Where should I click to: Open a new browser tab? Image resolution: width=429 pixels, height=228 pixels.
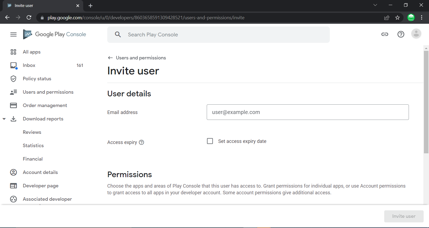(91, 6)
